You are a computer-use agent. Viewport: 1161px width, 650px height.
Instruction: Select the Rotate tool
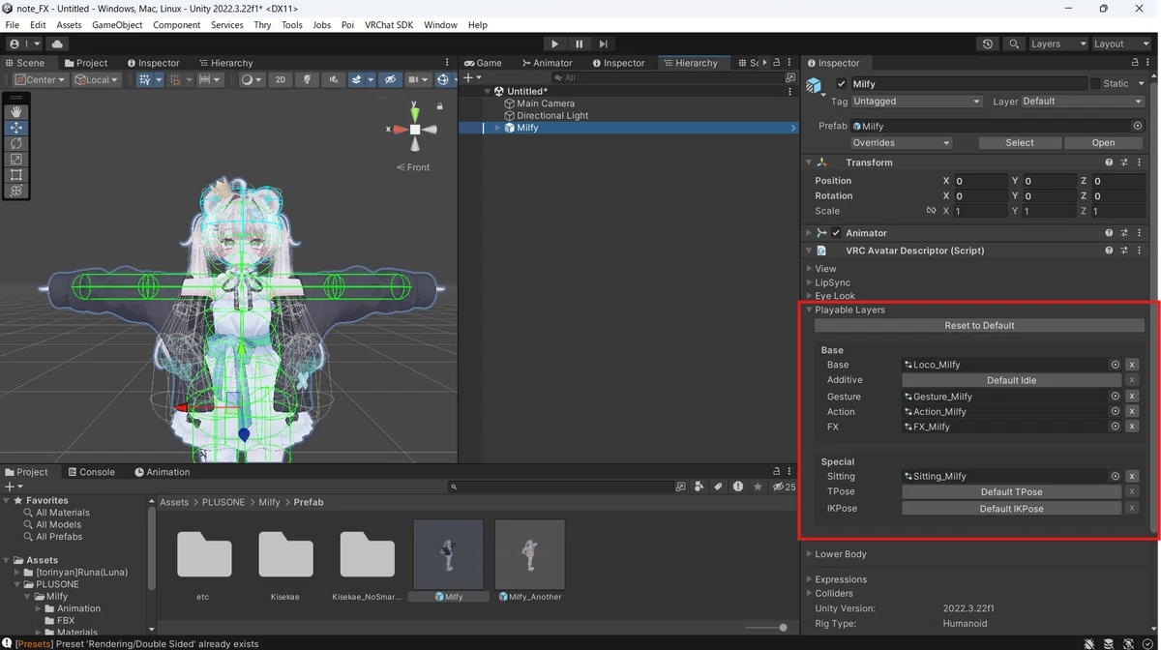[16, 143]
